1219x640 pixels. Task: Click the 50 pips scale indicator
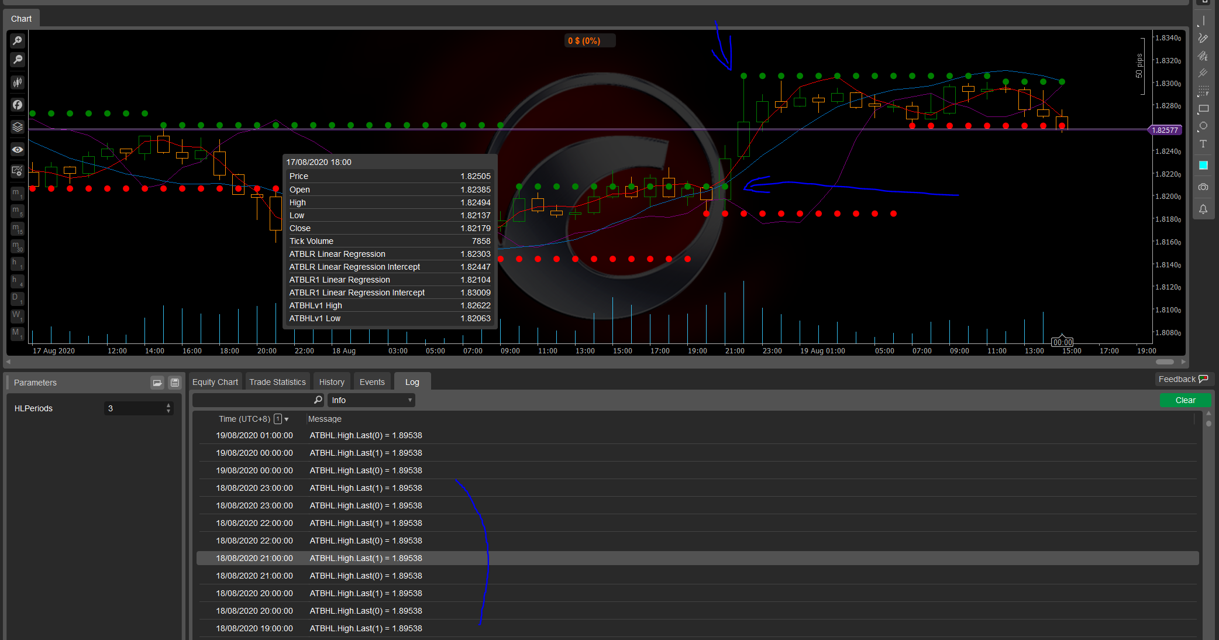click(x=1140, y=66)
